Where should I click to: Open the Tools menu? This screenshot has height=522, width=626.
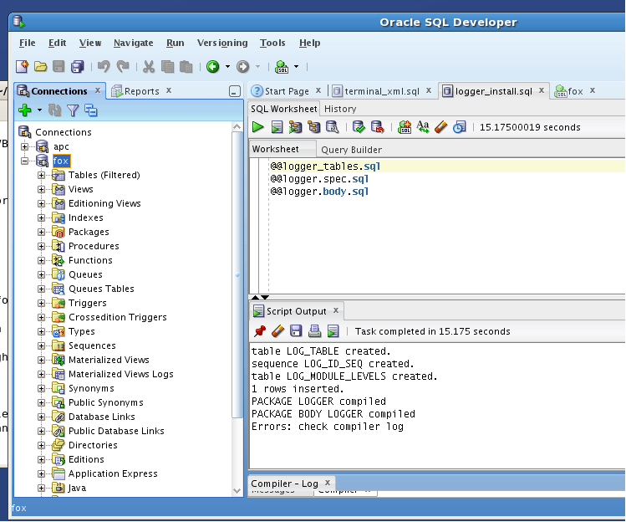coord(272,43)
